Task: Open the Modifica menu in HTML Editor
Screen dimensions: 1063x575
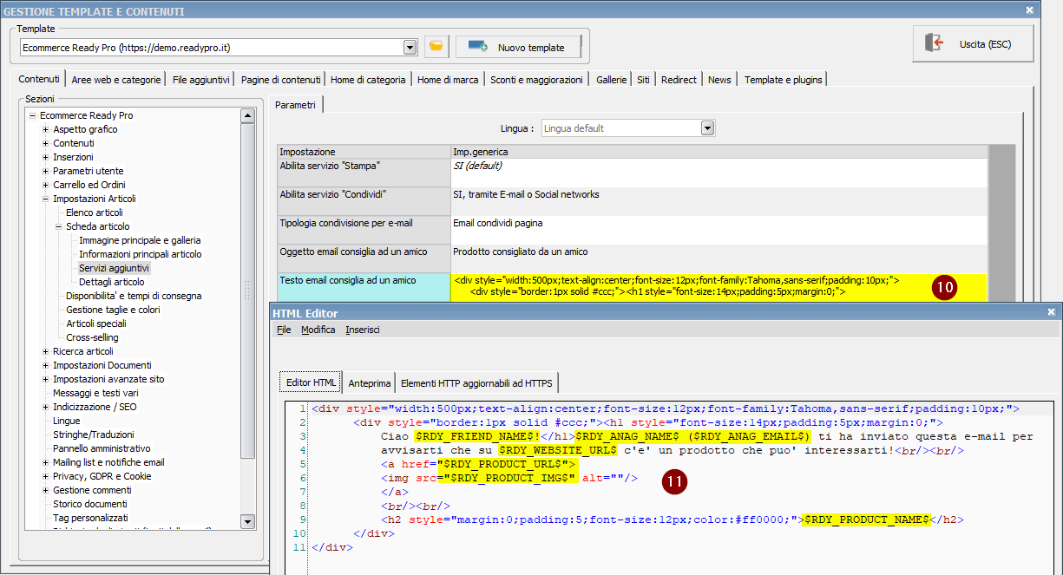Action: pyautogui.click(x=318, y=330)
